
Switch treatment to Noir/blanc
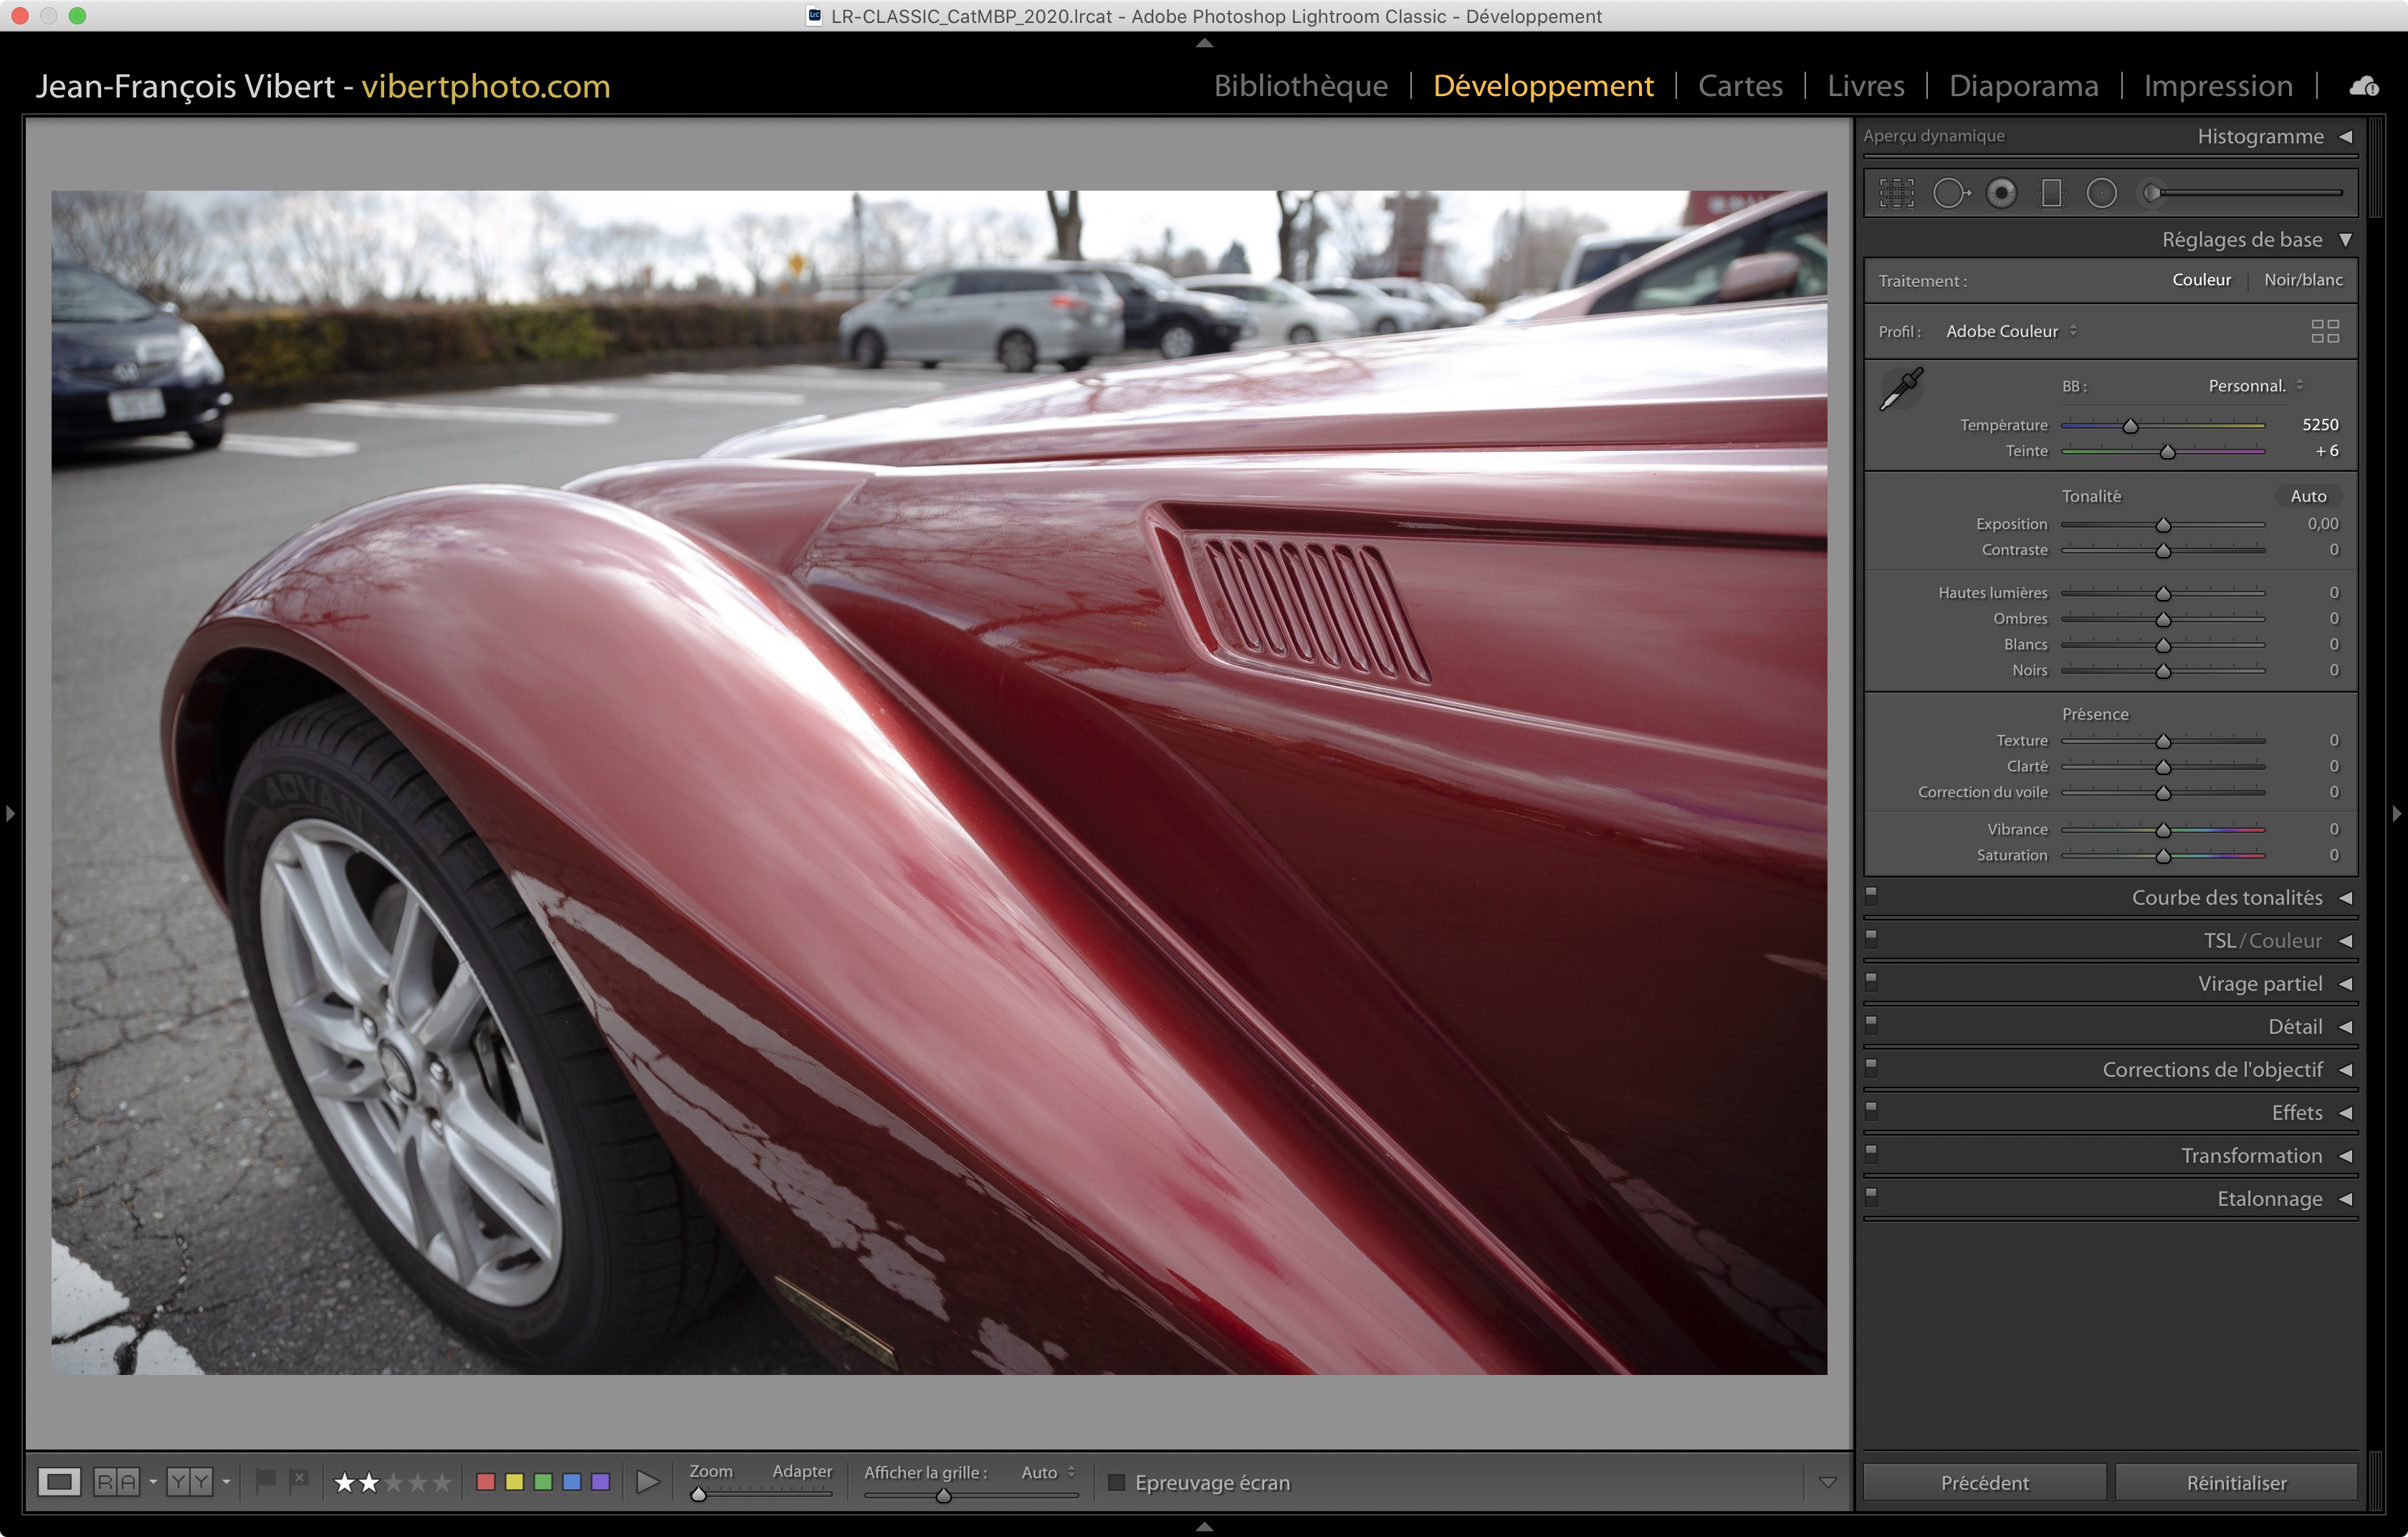click(x=2302, y=280)
